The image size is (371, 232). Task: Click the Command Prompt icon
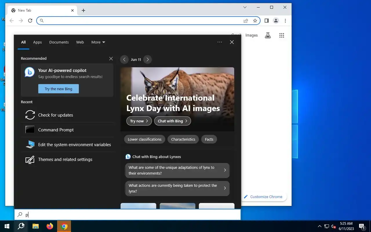[x=30, y=130]
